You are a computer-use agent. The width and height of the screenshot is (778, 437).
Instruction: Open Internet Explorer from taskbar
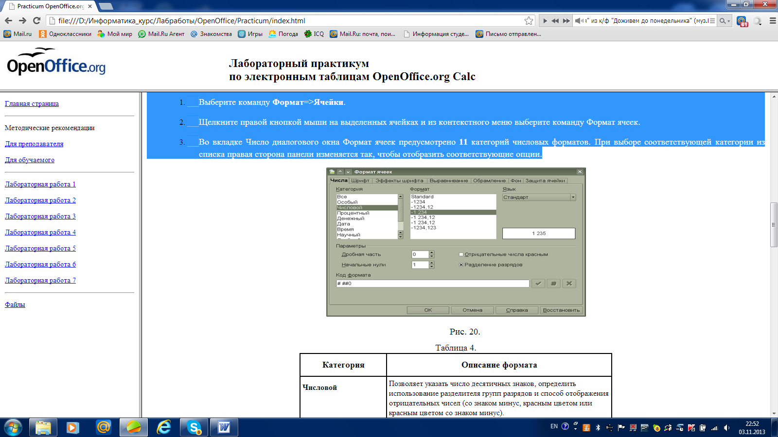click(164, 427)
